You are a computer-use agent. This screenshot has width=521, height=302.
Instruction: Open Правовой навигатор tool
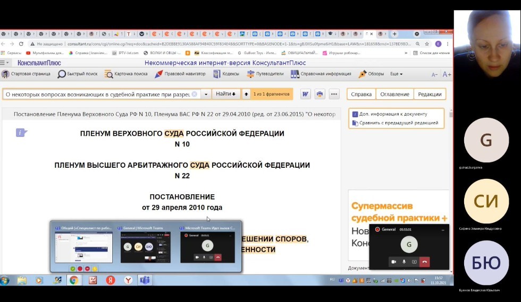pos(157,74)
